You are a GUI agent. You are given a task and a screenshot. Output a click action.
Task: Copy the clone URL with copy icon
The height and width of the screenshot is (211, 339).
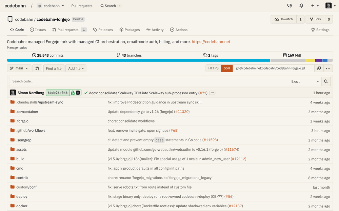[x=319, y=69]
